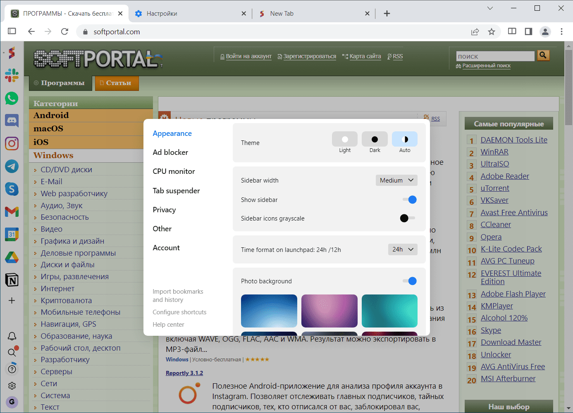The image size is (573, 413).
Task: Open the Notion sidebar app
Action: pyautogui.click(x=12, y=280)
